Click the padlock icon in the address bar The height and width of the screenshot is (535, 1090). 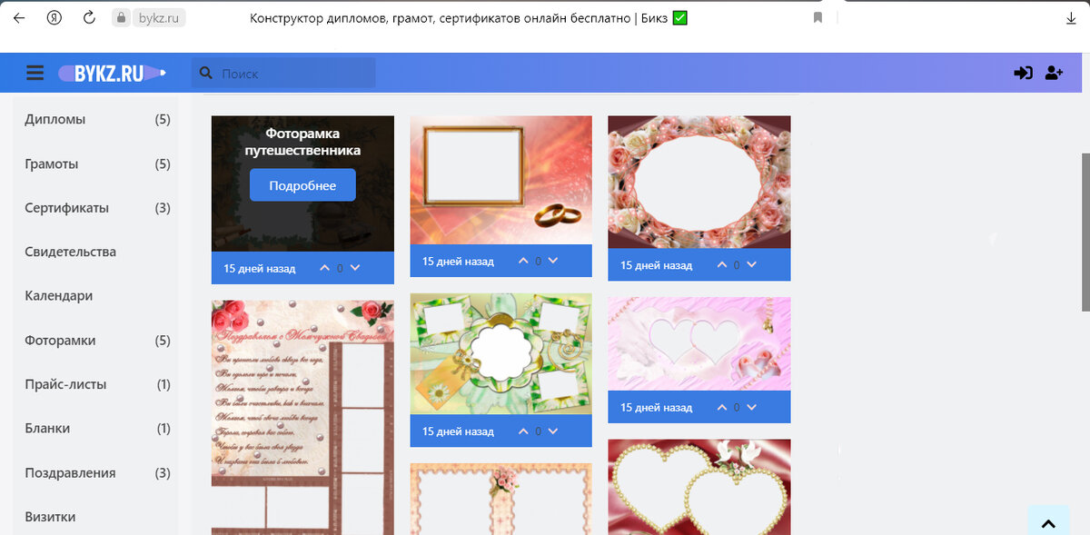(x=121, y=16)
